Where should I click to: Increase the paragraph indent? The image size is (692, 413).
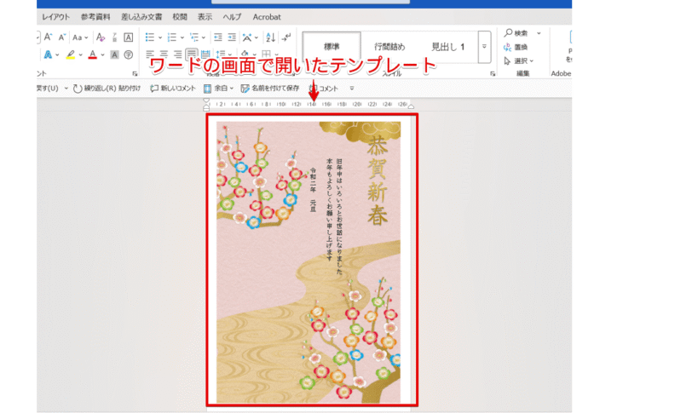click(x=232, y=37)
